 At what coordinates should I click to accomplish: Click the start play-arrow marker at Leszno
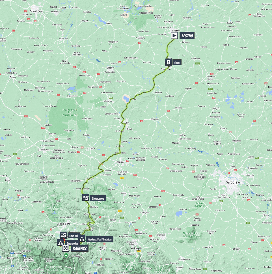[x=174, y=36]
